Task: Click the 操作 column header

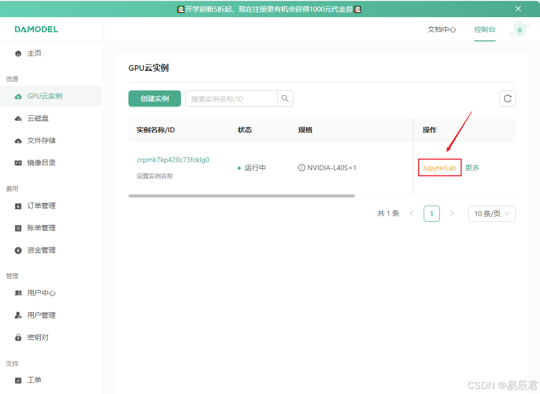Action: [x=430, y=130]
